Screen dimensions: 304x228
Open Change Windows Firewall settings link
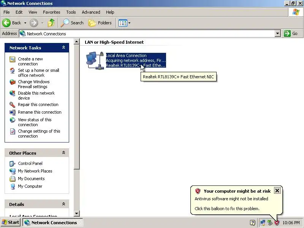34,84
